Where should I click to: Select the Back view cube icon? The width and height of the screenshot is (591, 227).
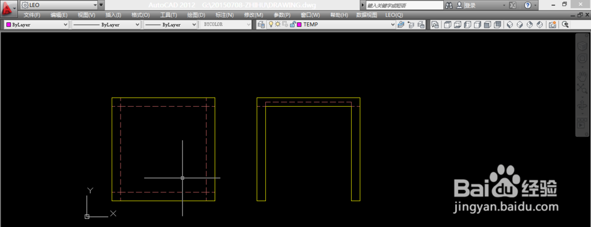[498, 24]
